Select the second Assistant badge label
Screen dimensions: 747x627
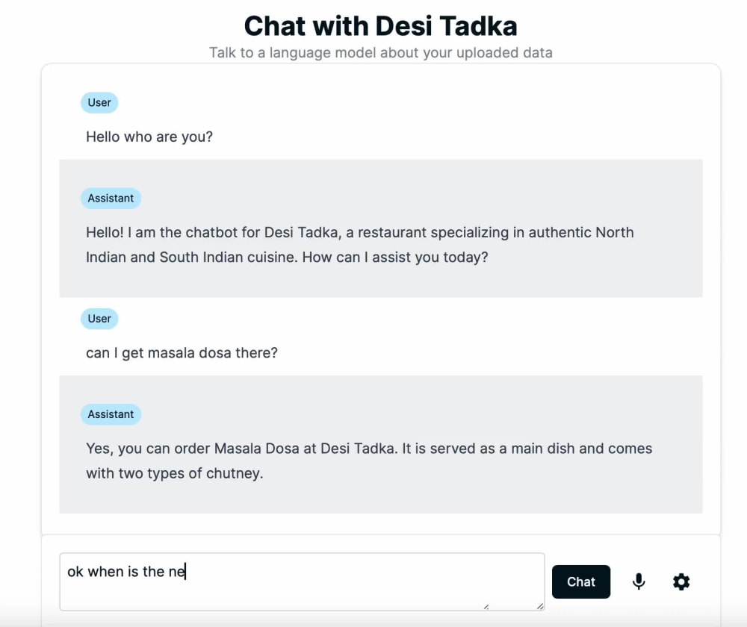point(111,414)
